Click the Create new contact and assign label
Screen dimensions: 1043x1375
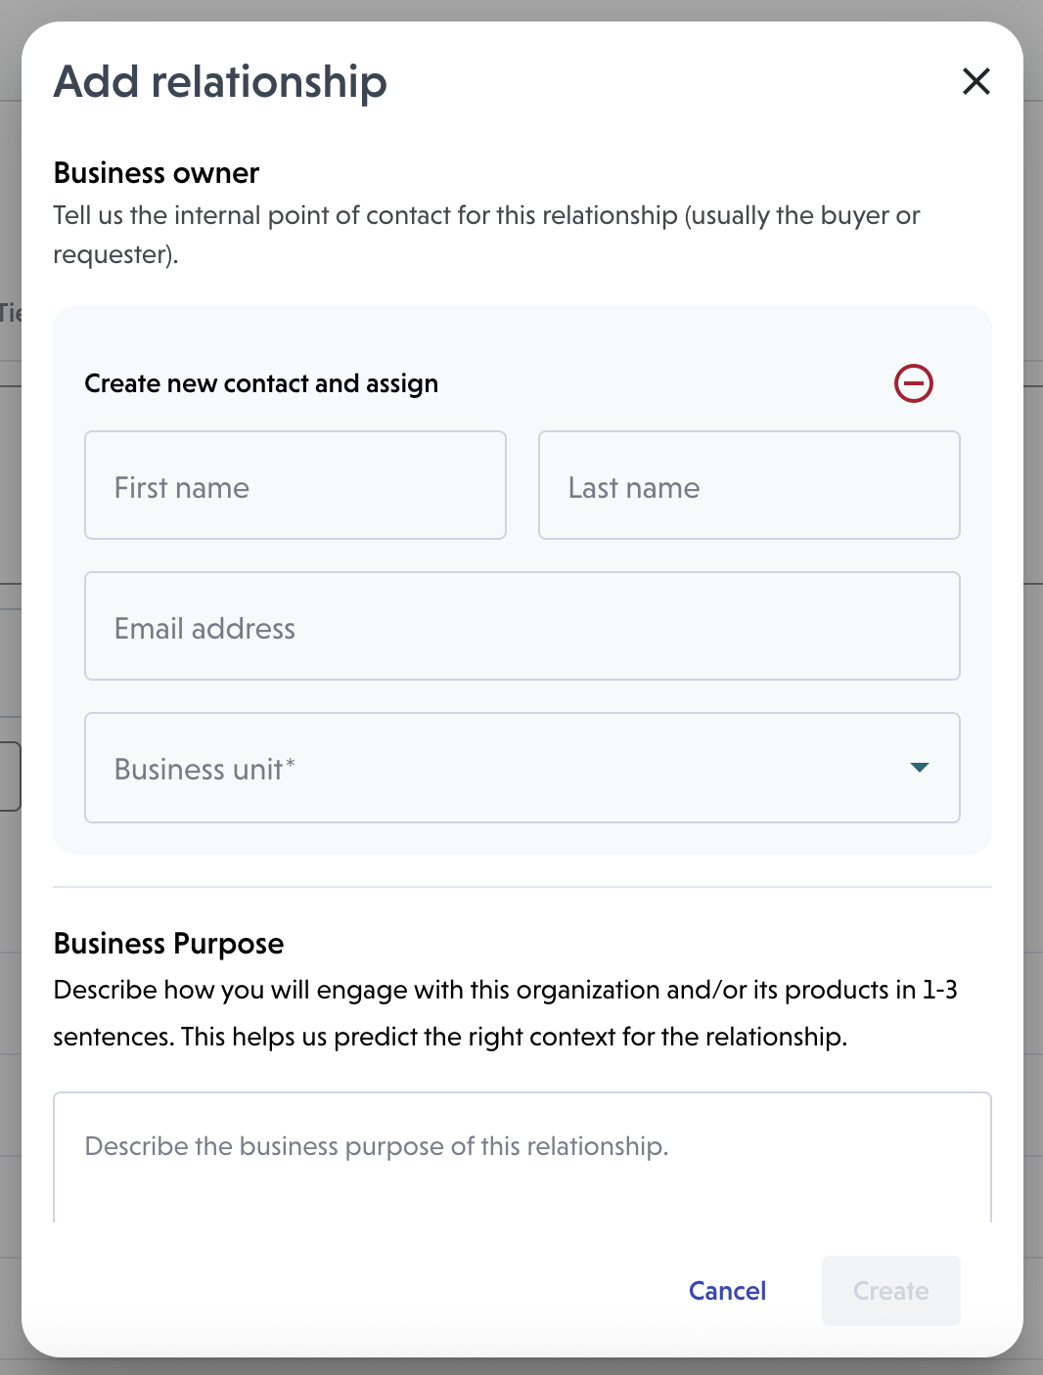pyautogui.click(x=261, y=383)
